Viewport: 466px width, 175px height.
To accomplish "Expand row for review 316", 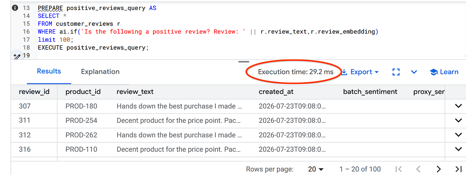I will pyautogui.click(x=459, y=149).
